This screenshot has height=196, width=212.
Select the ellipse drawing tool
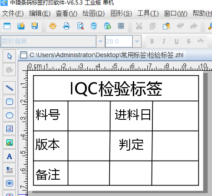pyautogui.click(x=10, y=115)
